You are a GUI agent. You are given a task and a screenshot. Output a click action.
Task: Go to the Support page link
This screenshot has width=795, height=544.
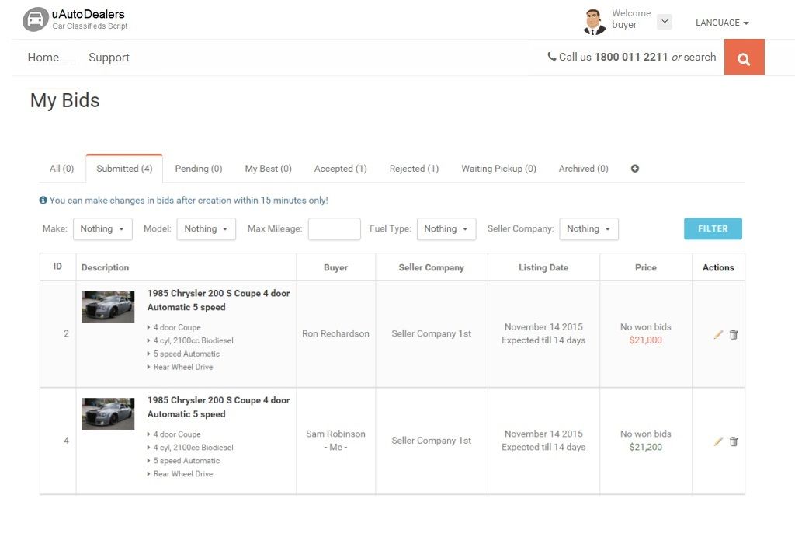click(x=109, y=58)
